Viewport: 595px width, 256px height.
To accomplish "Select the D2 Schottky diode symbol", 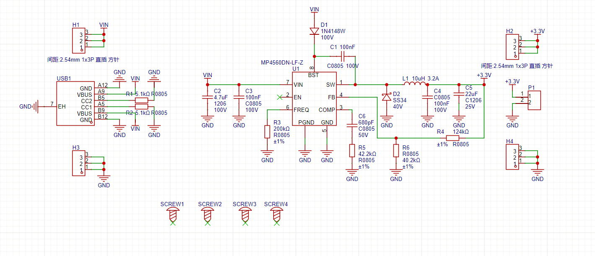I will (386, 97).
